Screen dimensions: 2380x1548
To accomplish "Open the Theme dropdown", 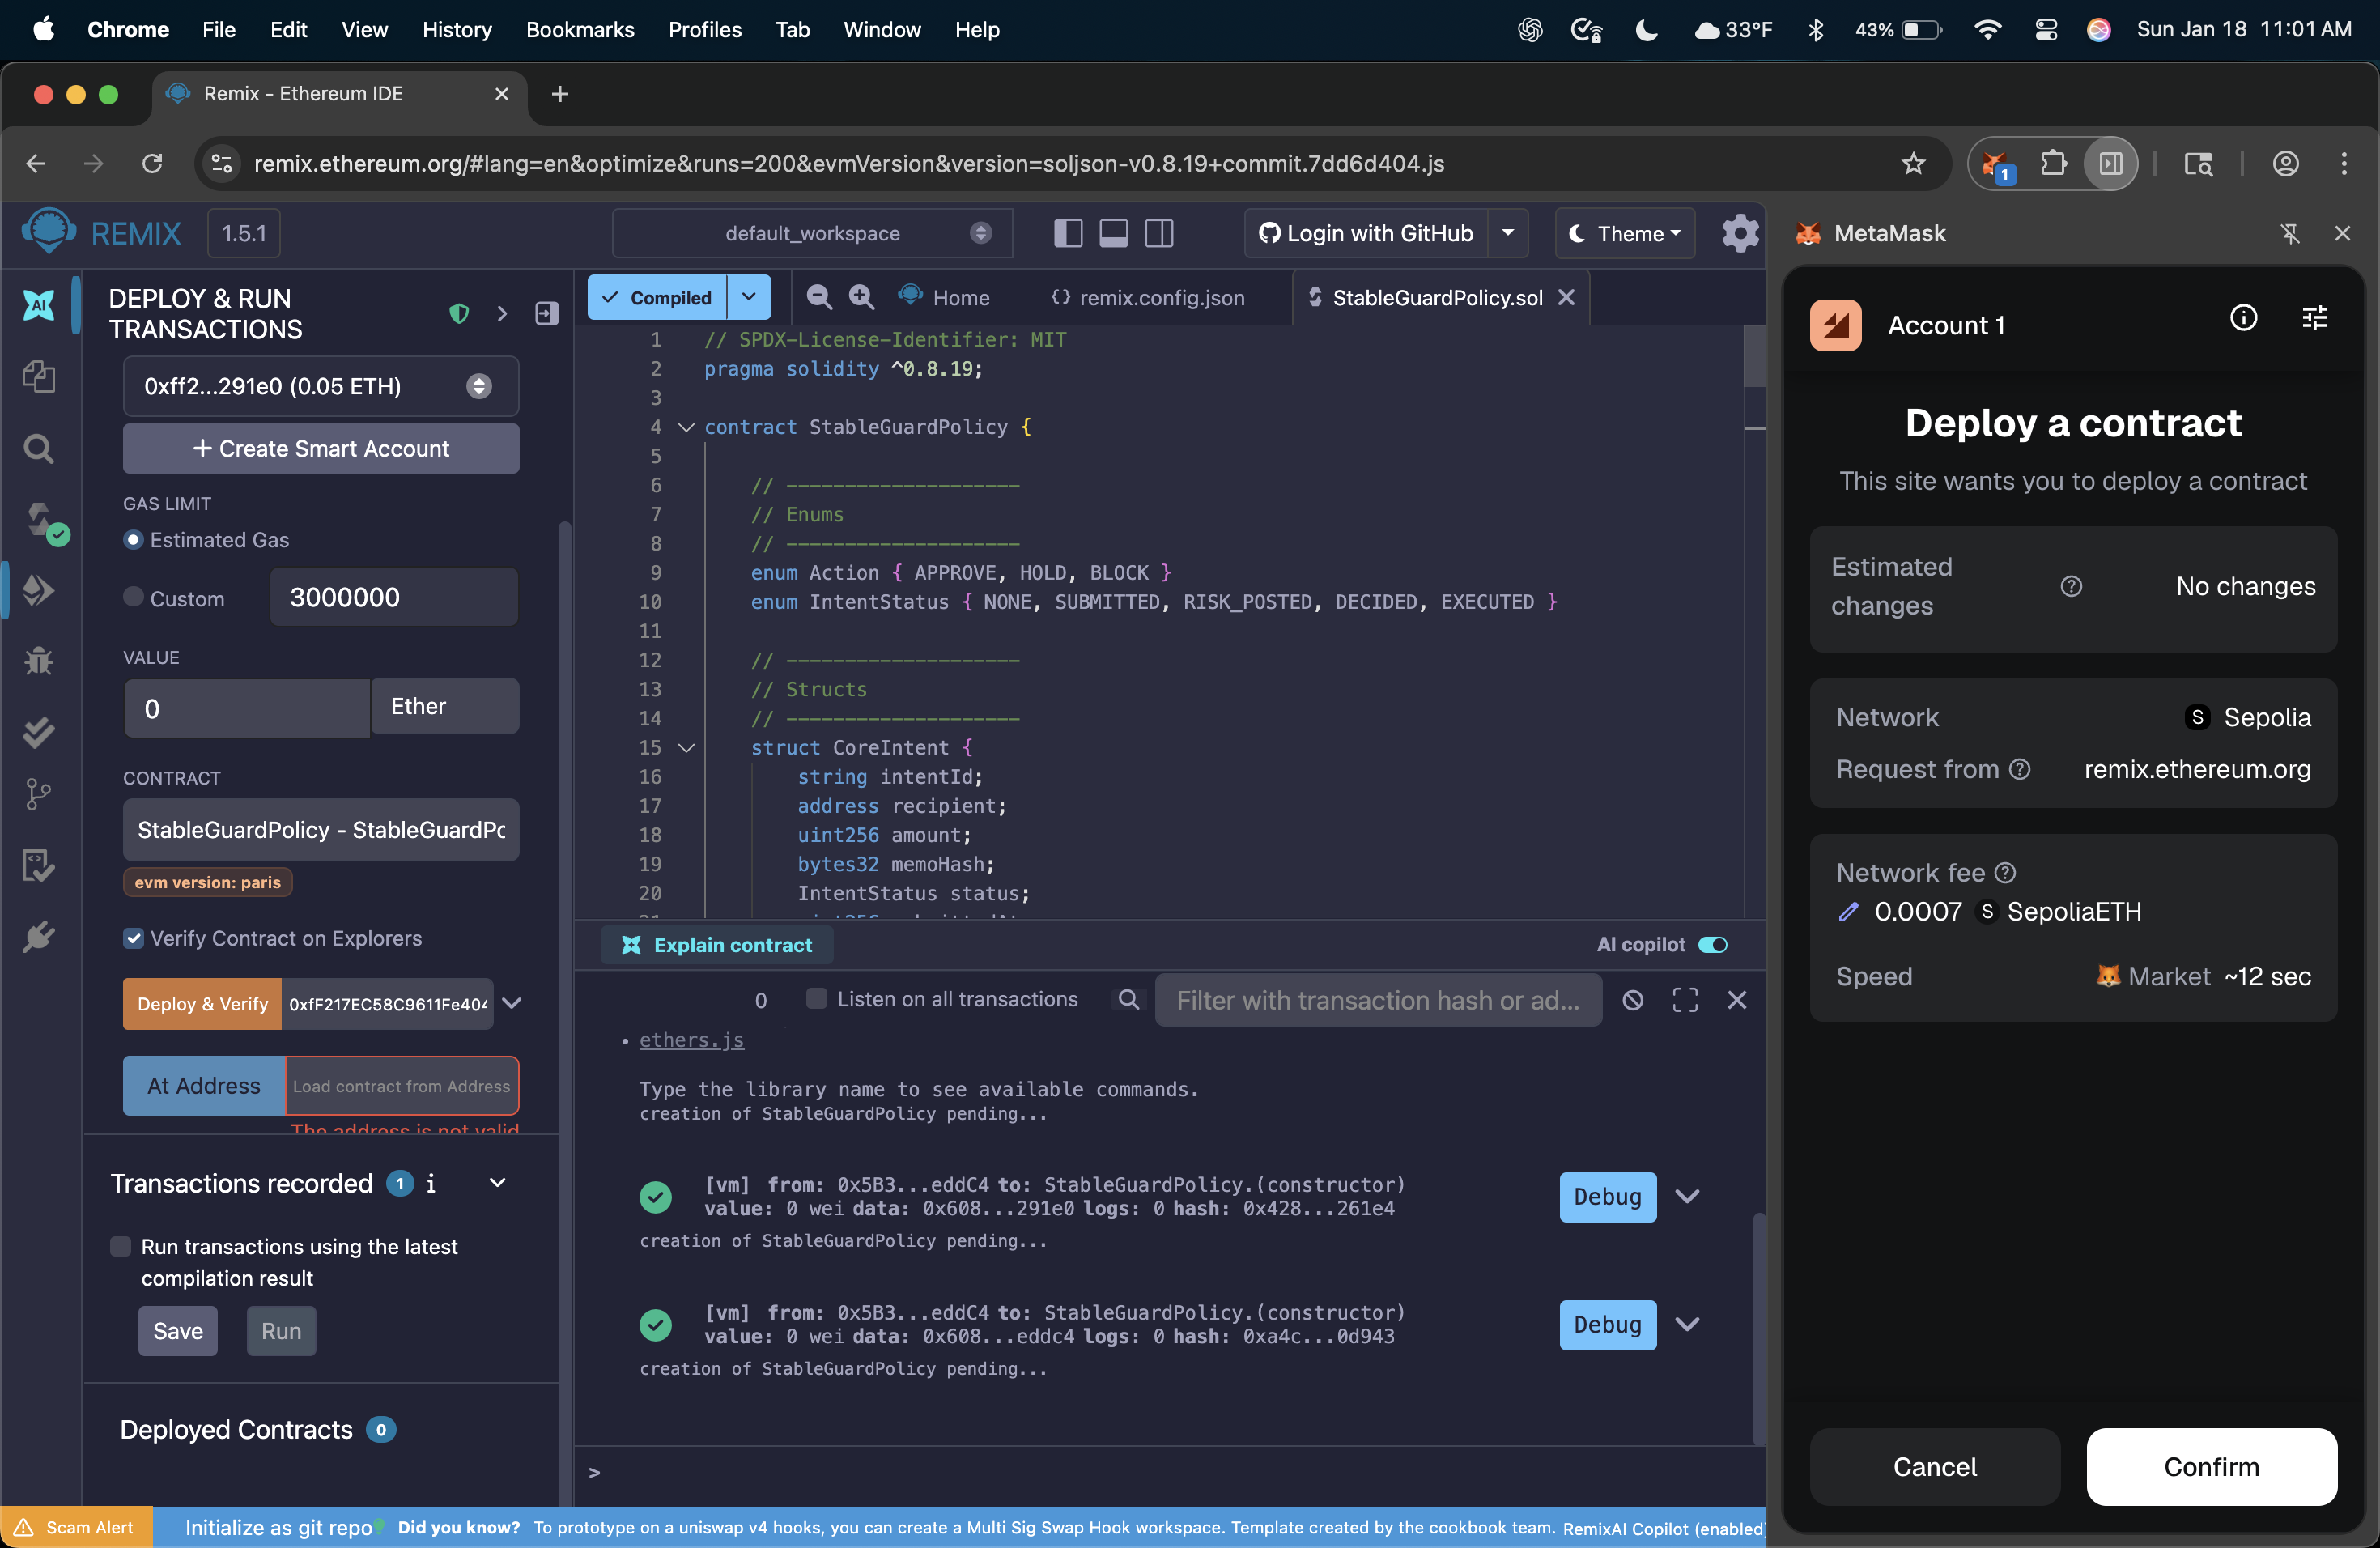I will click(1625, 233).
